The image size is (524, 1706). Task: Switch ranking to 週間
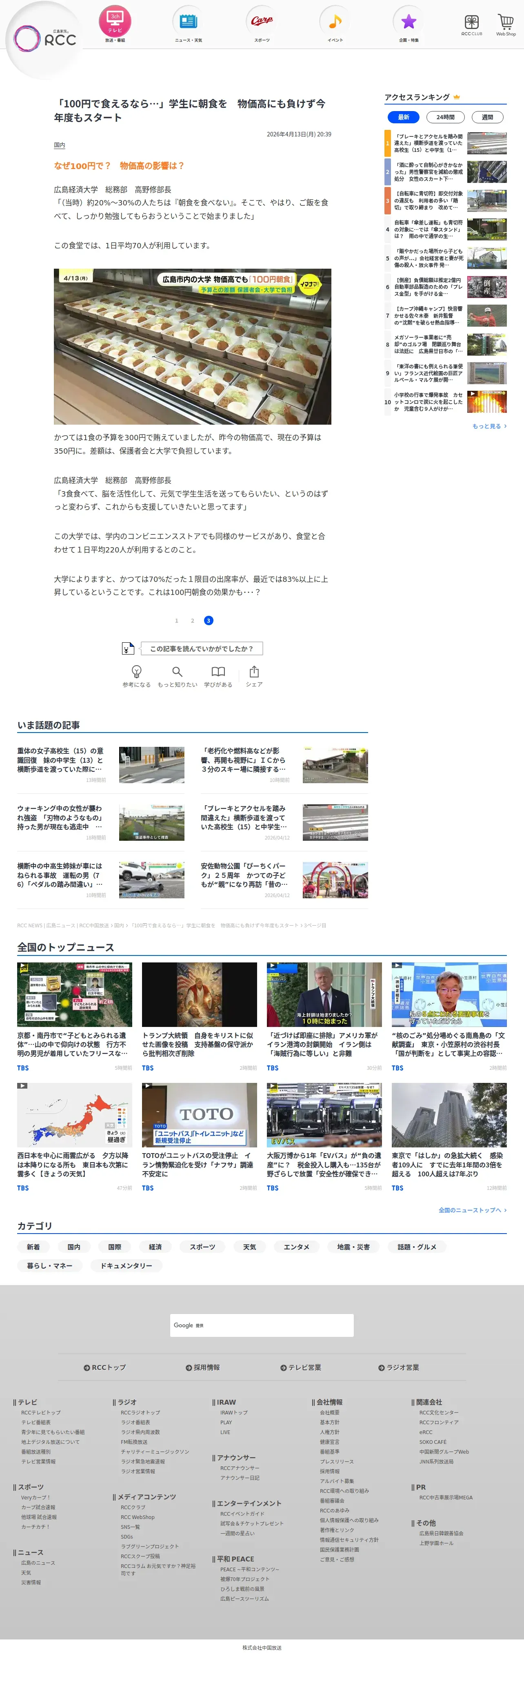point(488,117)
